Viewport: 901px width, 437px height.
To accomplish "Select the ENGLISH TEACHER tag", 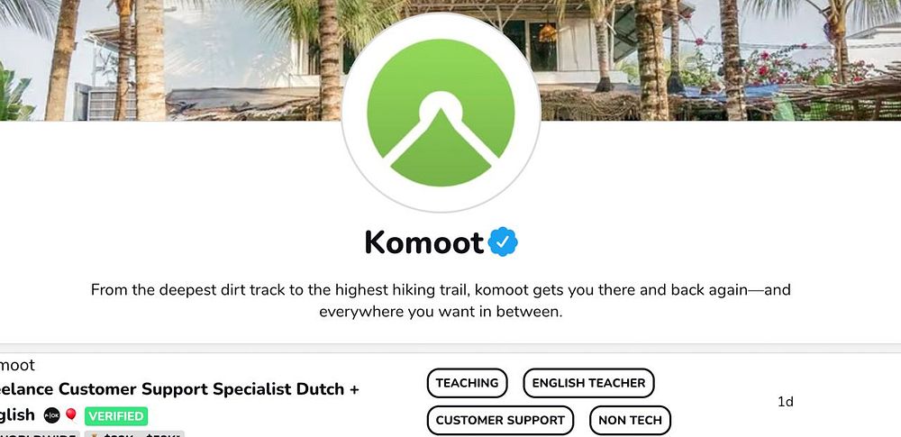I will tap(588, 383).
